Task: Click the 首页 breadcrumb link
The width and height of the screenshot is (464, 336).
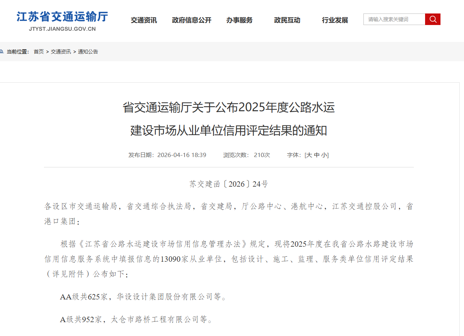Action: pos(39,52)
